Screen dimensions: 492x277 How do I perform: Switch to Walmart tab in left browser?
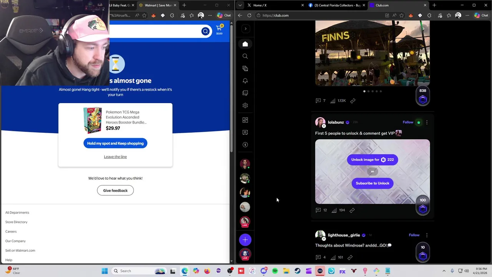pos(158,5)
